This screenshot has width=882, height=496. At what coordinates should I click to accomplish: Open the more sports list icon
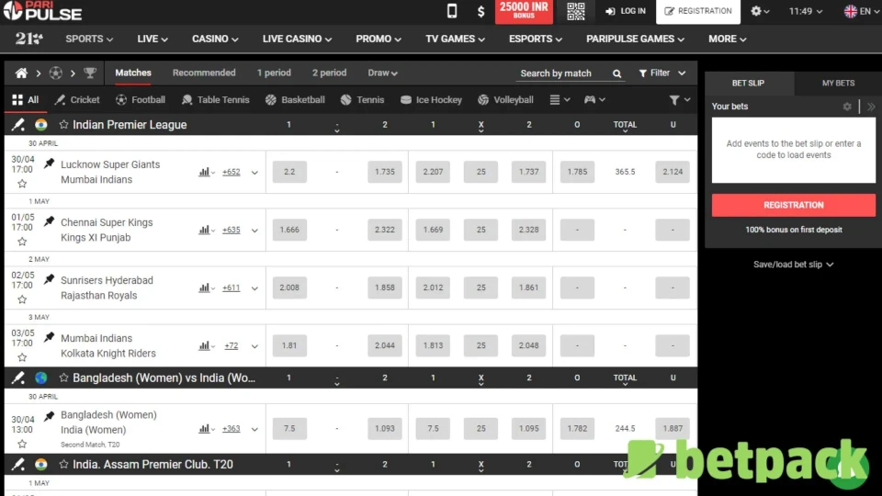(560, 99)
